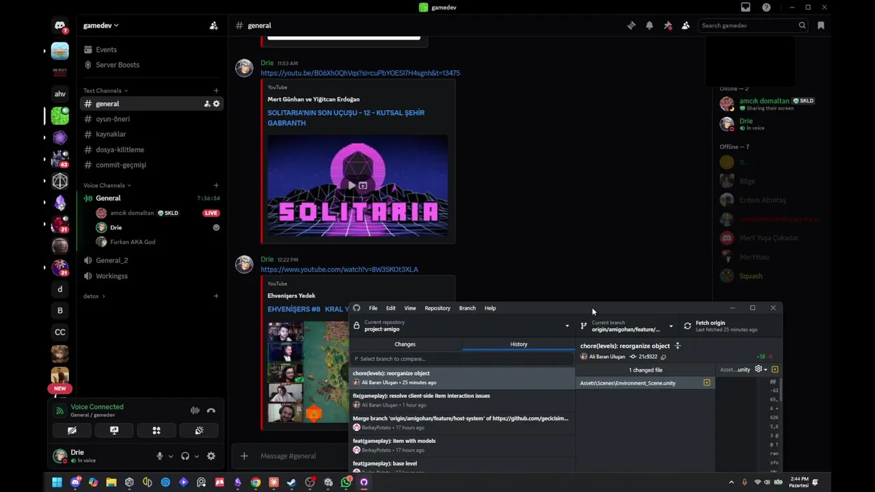Screen dimensions: 875x492
Task: Click Search gamedev field
Action: click(754, 25)
